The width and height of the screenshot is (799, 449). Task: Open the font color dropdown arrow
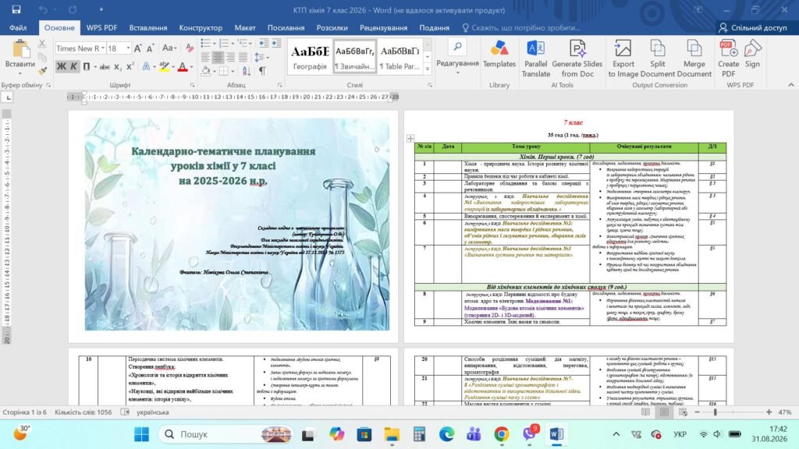tap(192, 67)
